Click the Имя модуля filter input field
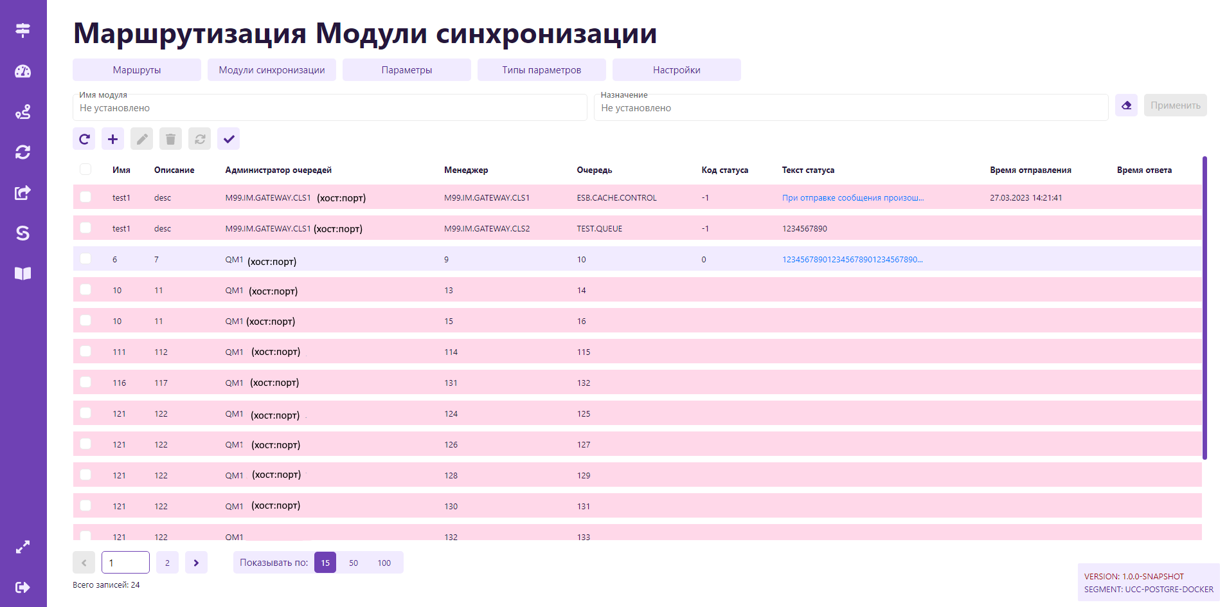This screenshot has width=1227, height=607. click(x=330, y=109)
